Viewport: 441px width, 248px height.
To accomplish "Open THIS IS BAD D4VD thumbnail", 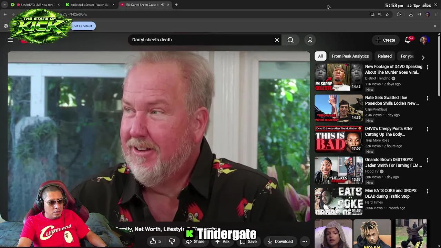I will pyautogui.click(x=339, y=139).
